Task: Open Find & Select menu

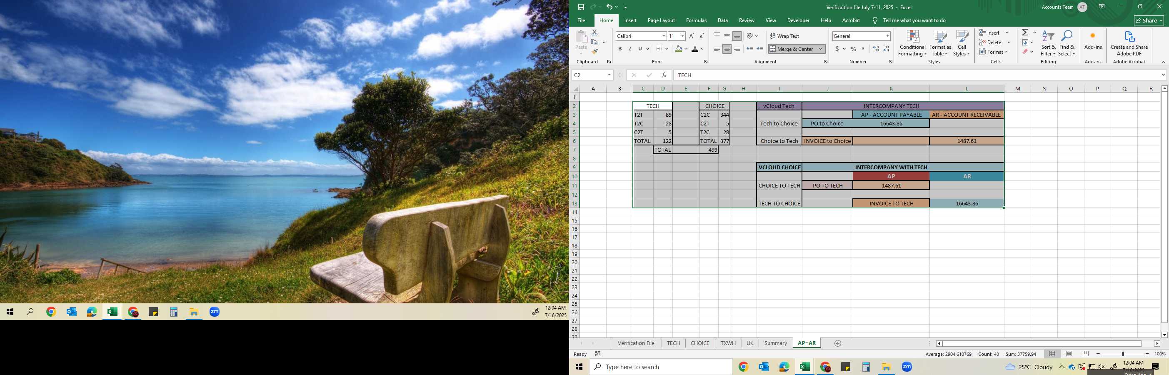Action: (x=1067, y=44)
